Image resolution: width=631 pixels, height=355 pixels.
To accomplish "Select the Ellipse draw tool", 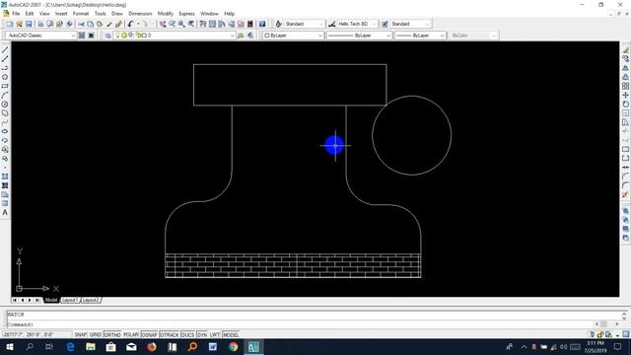I will [5, 131].
